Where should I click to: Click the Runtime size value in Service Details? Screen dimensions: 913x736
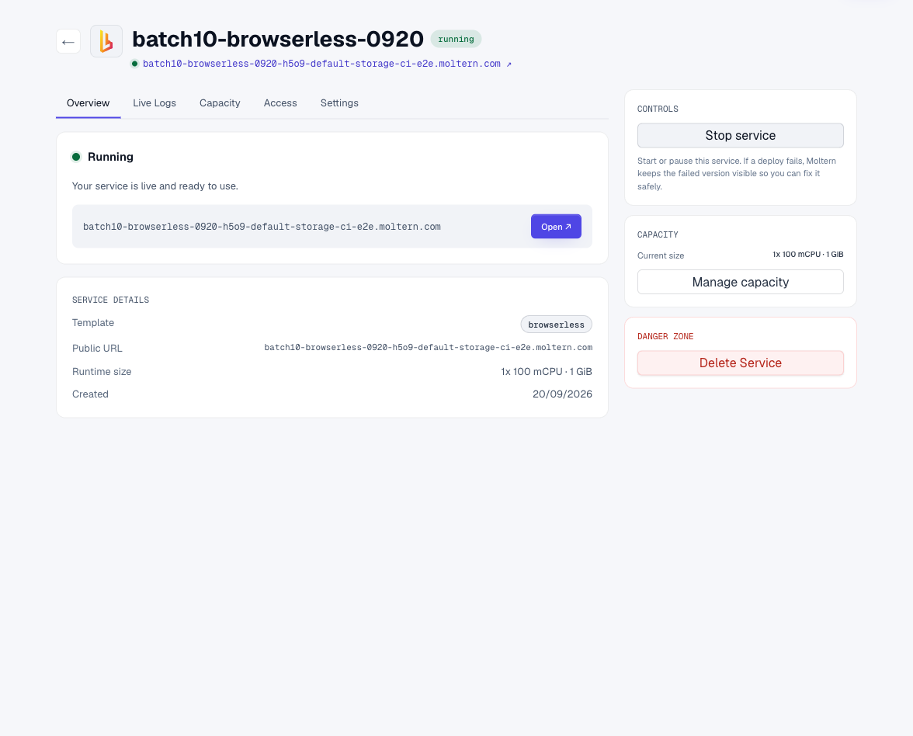[x=547, y=371]
